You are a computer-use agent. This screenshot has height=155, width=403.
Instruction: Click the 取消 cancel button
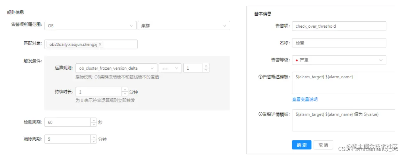pyautogui.click(x=323, y=145)
